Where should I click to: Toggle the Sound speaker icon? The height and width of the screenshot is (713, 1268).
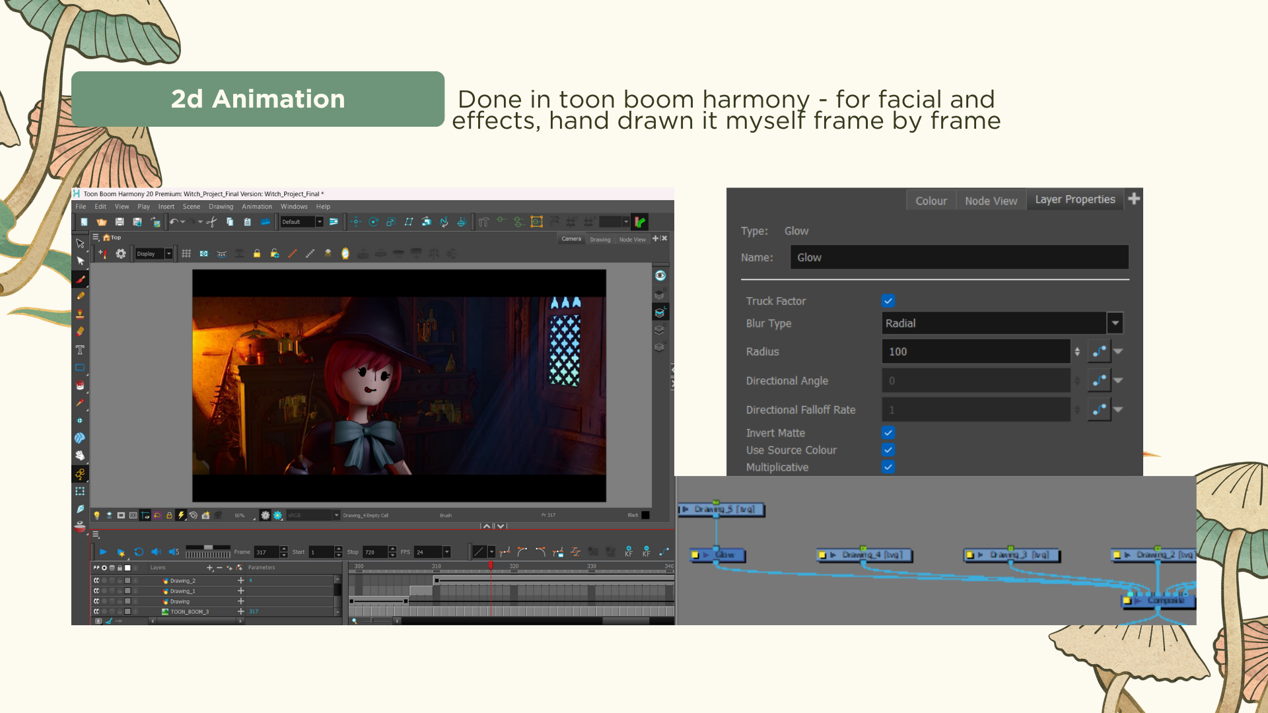(x=156, y=552)
